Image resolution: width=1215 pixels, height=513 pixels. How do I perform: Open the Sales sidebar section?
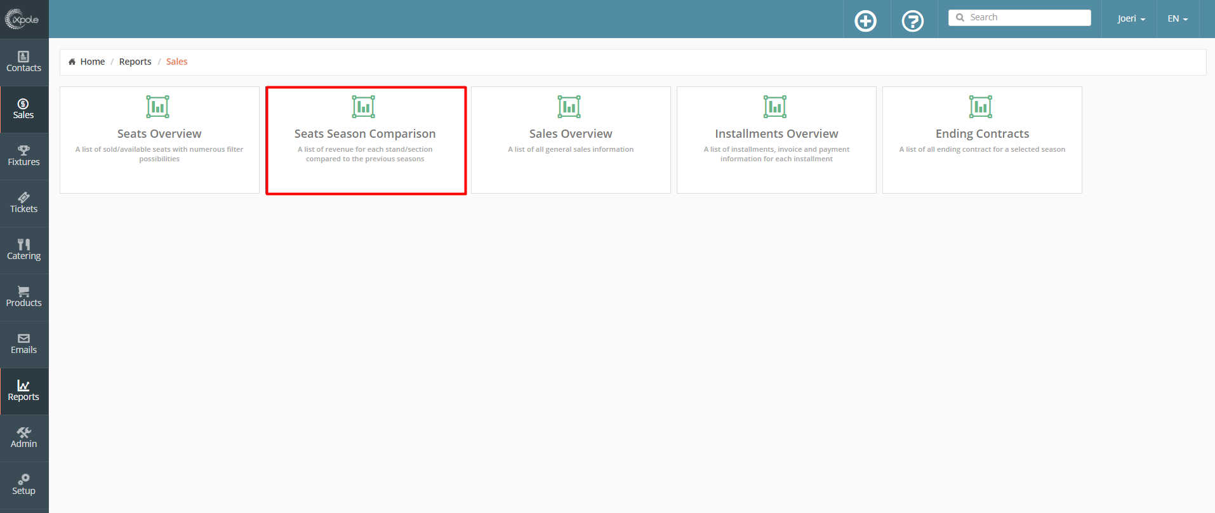point(24,109)
